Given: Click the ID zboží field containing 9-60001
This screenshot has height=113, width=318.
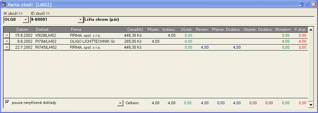Looking at the screenshot, I should coord(54,19).
